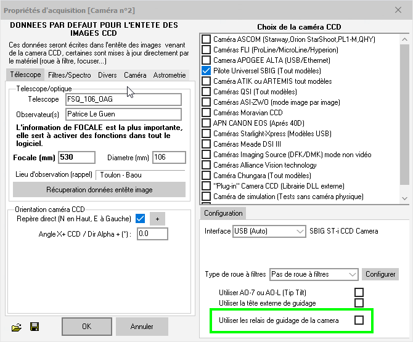Check Utiliser AO-7 ou AO-L option
This screenshot has height=342, width=413.
click(x=359, y=292)
